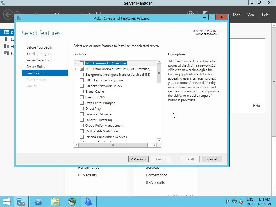Click the Server Manager taskbar icon
The width and height of the screenshot is (276, 207).
(x=21, y=202)
